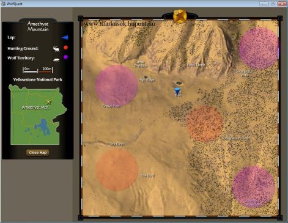The height and width of the screenshot is (223, 288).
Task: Minimize the WolfQuest window
Action: coord(264,4)
